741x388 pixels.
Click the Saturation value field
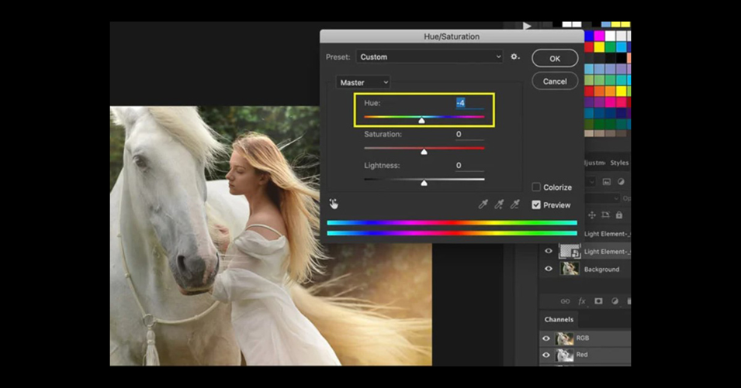[x=469, y=134]
